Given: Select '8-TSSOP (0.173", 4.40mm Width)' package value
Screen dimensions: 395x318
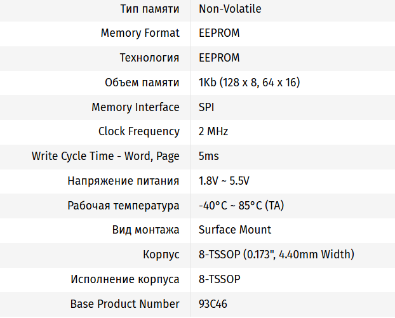Looking at the screenshot, I should 276,255.
